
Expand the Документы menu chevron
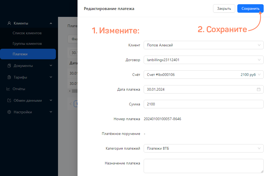pyautogui.click(x=51, y=66)
